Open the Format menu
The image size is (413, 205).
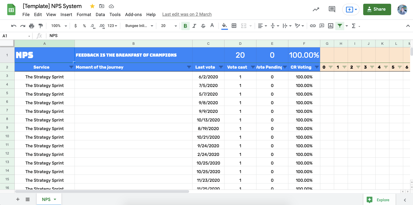click(84, 14)
